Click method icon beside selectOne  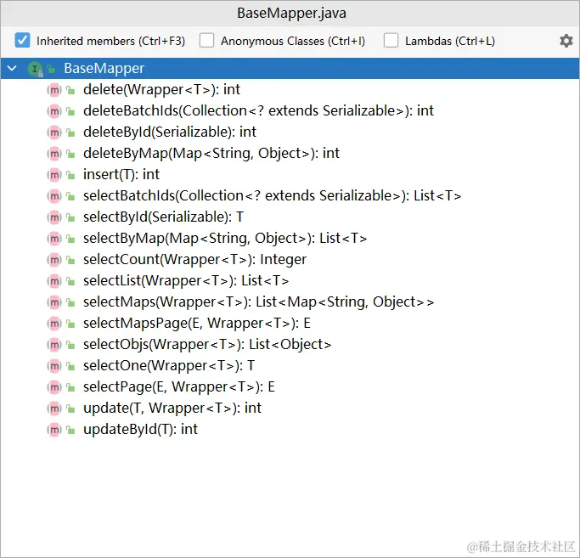(54, 366)
